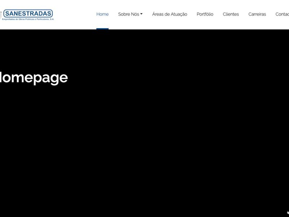Open the Clientes nav link
The image size is (289, 217).
pos(231,14)
